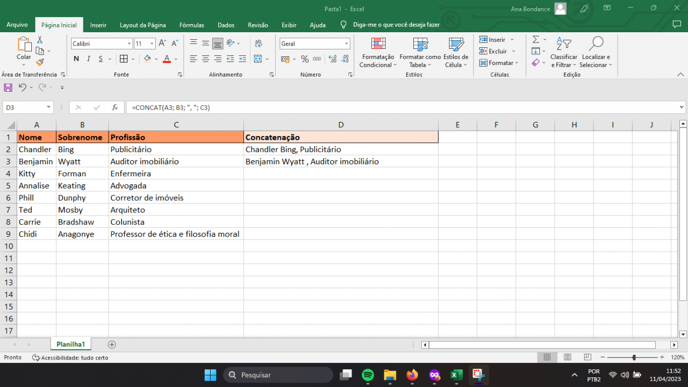Viewport: 688px width, 387px height.
Task: Open Formatação Condicional
Action: click(378, 52)
